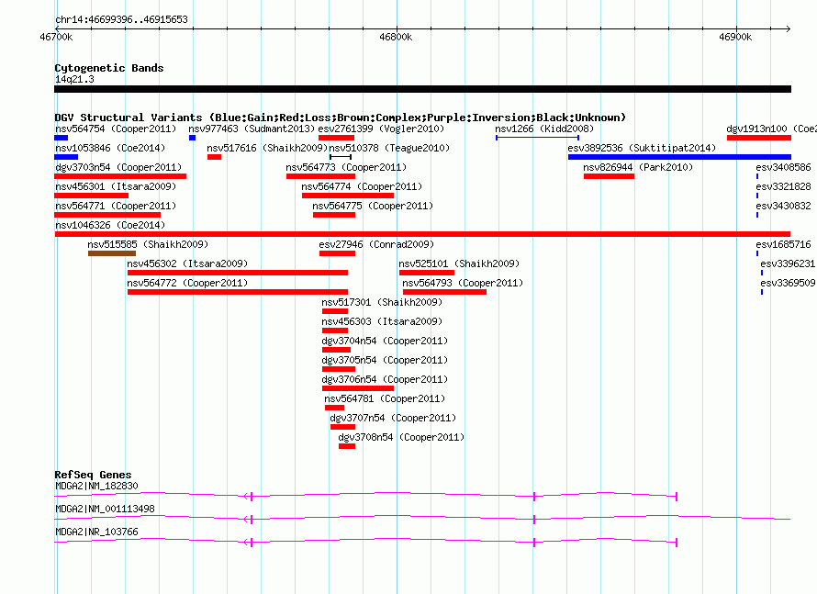The height and width of the screenshot is (594, 817).
Task: Click the esv3321828 variant label
Action: [784, 186]
